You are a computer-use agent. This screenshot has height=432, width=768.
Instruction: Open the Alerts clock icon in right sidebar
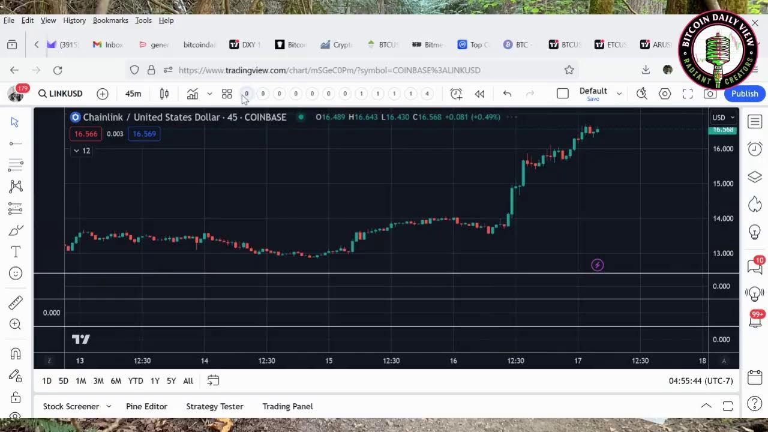click(755, 149)
